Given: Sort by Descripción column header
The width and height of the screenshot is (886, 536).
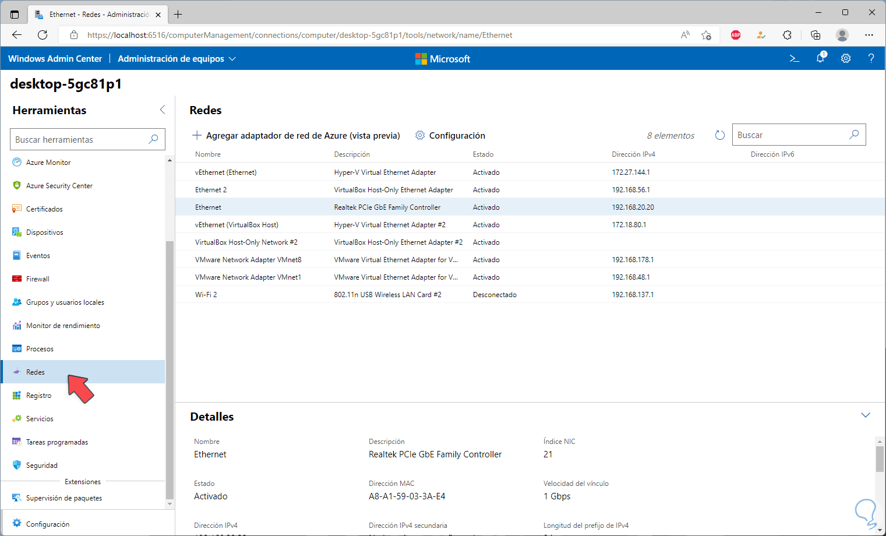Looking at the screenshot, I should tap(352, 154).
